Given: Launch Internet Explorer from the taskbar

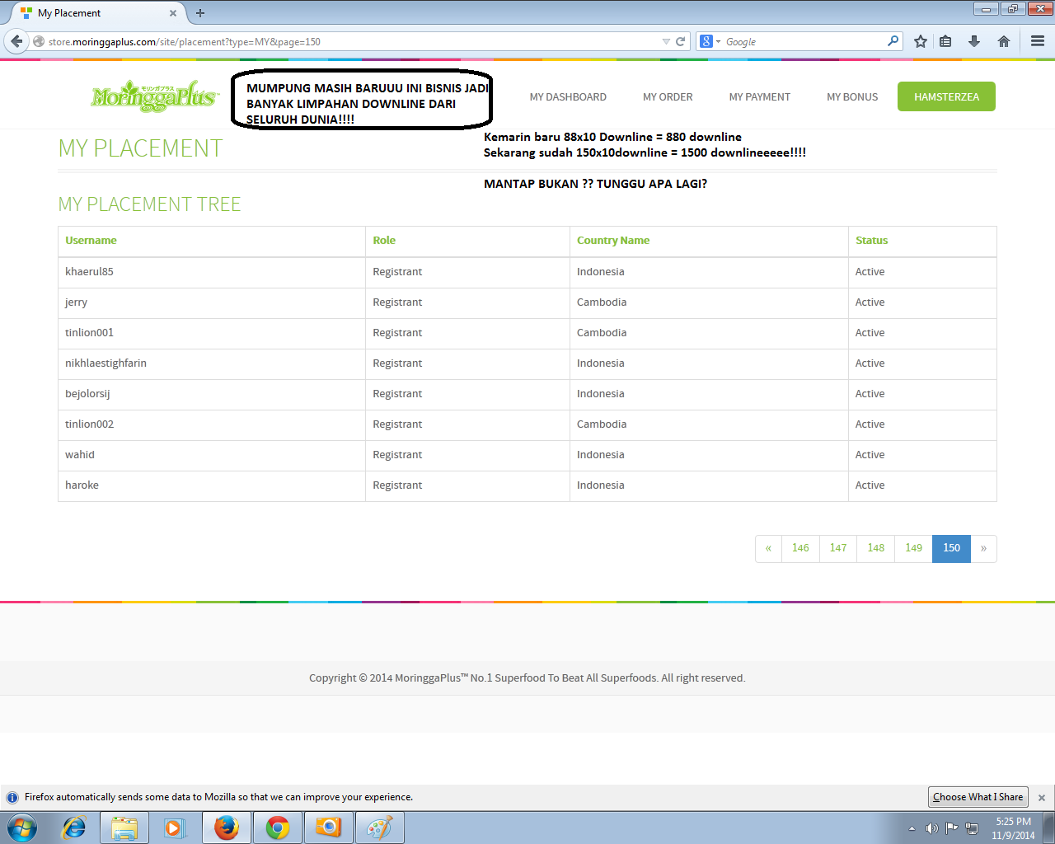Looking at the screenshot, I should point(74,828).
